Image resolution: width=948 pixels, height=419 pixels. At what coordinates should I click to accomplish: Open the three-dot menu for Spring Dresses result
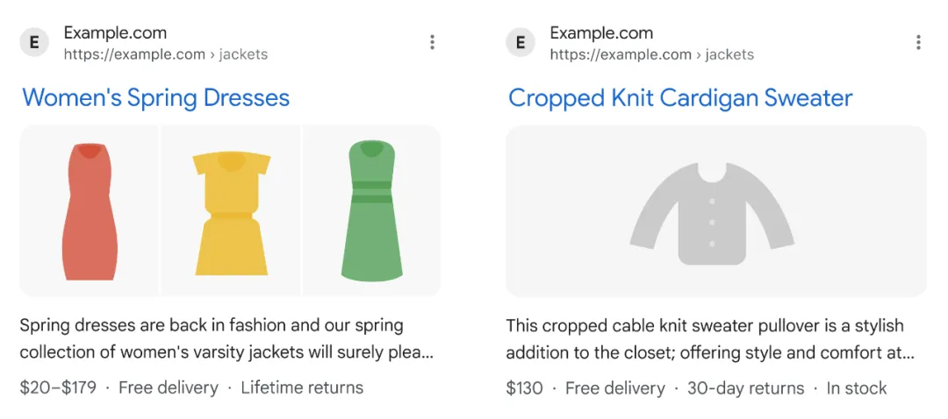coord(432,42)
